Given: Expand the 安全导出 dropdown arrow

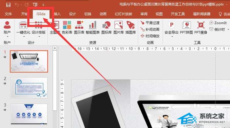Looking at the screenshot, I should (172, 37).
